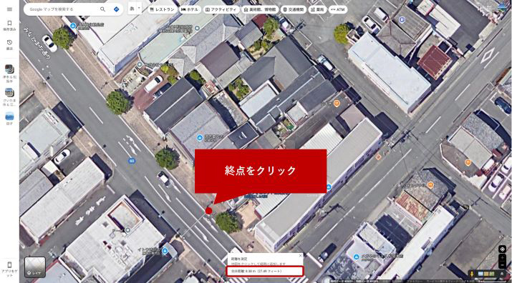Select the blue map style thumbnail in bottom bar

[x=480, y=274]
